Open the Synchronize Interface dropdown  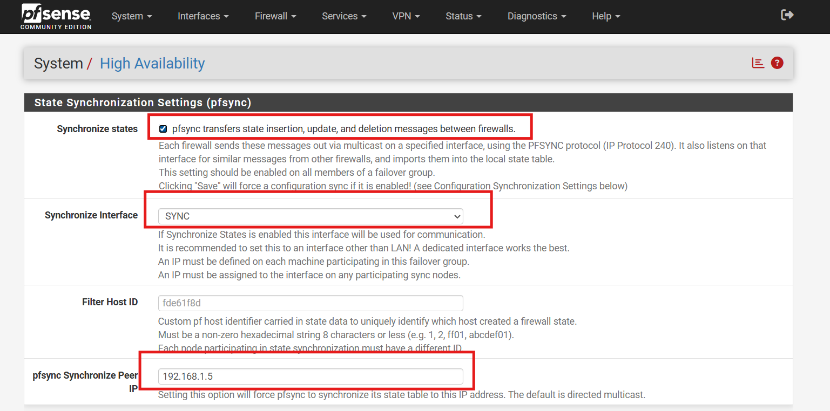[311, 216]
